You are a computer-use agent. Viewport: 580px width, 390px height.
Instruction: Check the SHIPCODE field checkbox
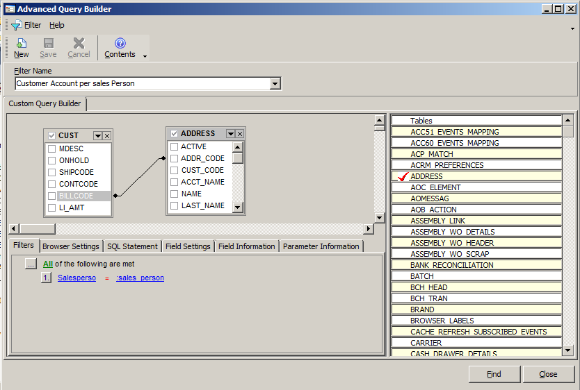click(x=51, y=172)
